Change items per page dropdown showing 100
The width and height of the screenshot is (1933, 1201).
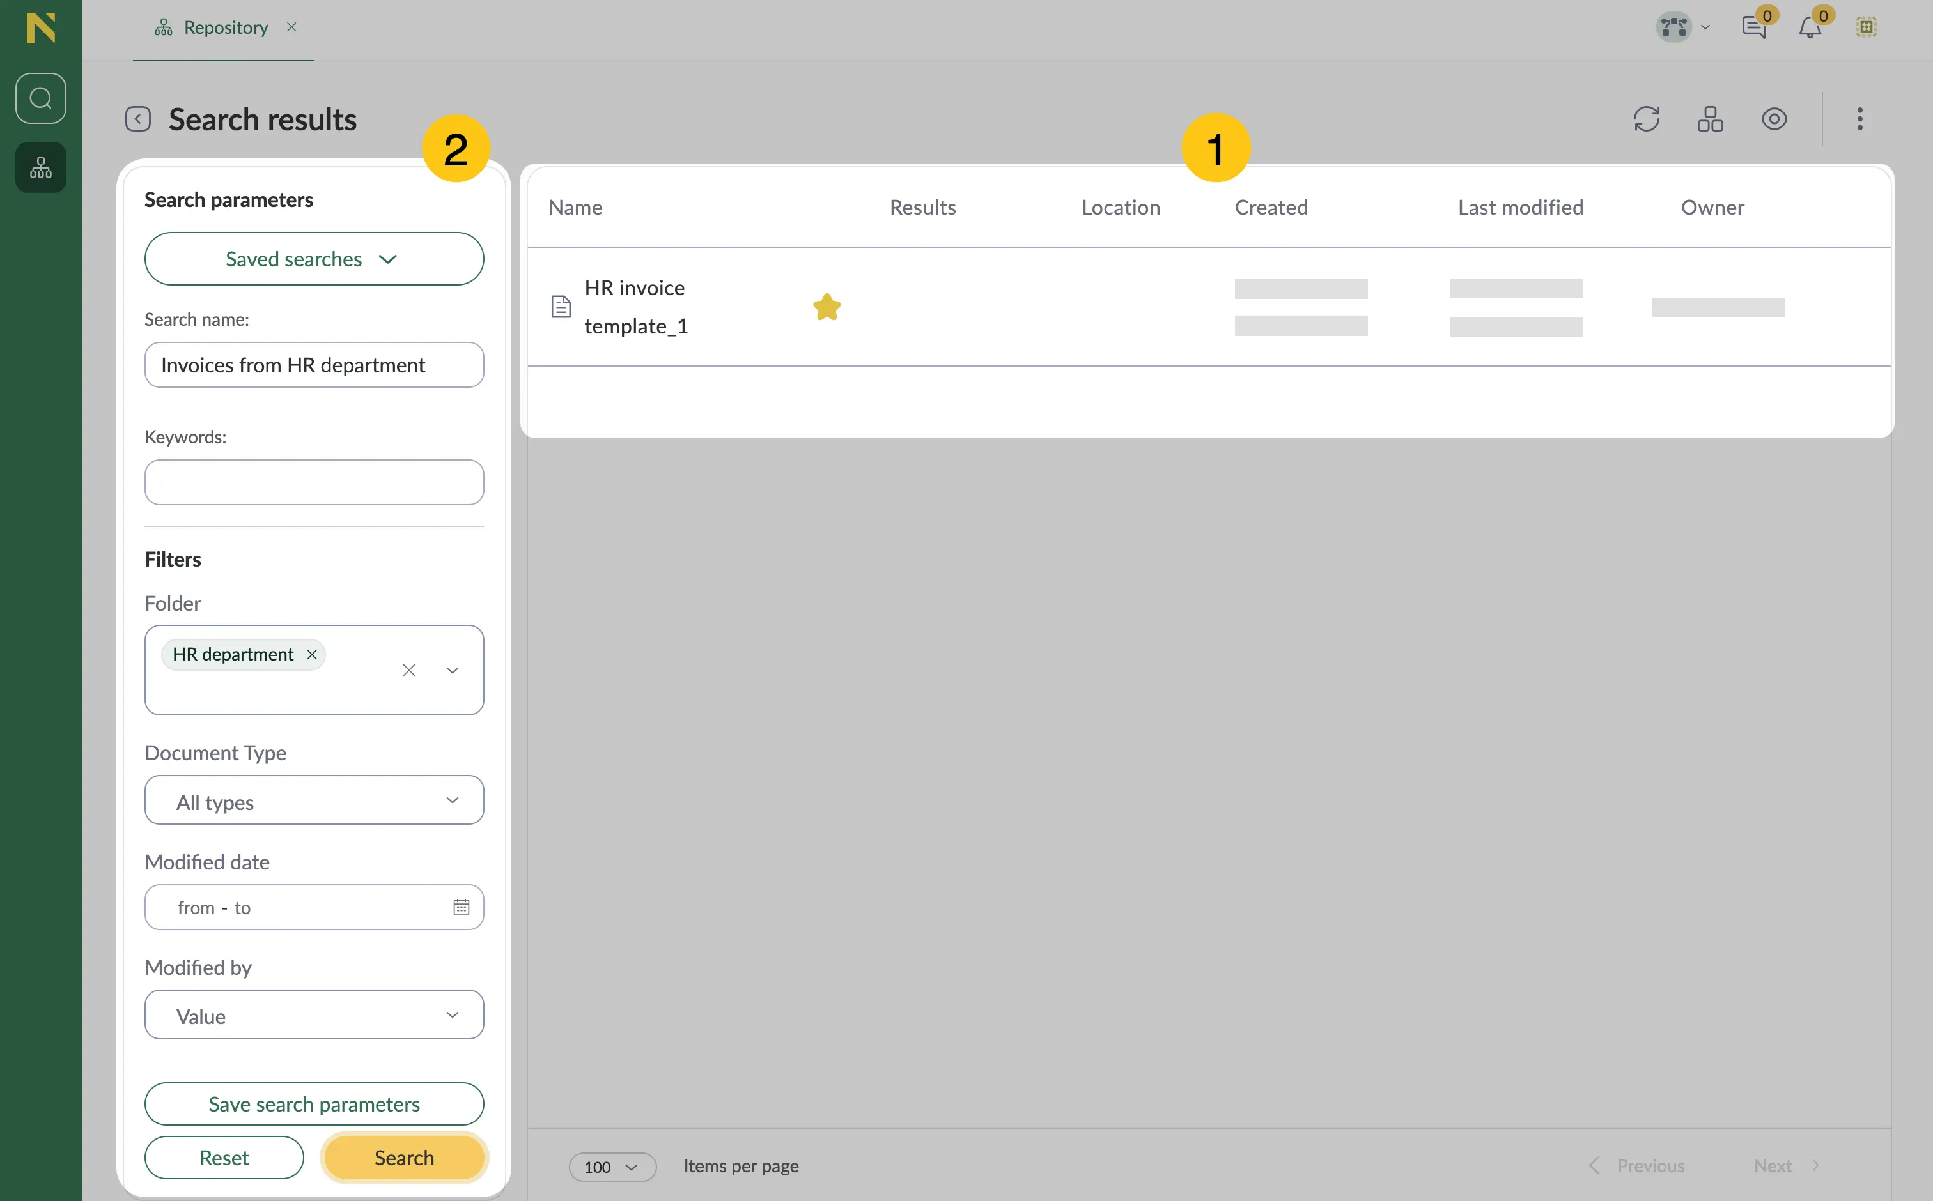coord(612,1167)
